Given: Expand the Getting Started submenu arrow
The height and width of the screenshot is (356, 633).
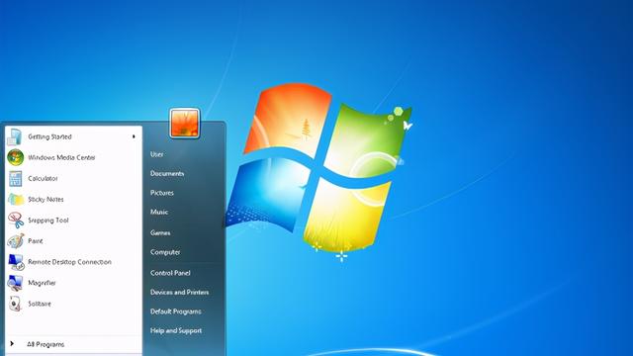Looking at the screenshot, I should pos(134,136).
